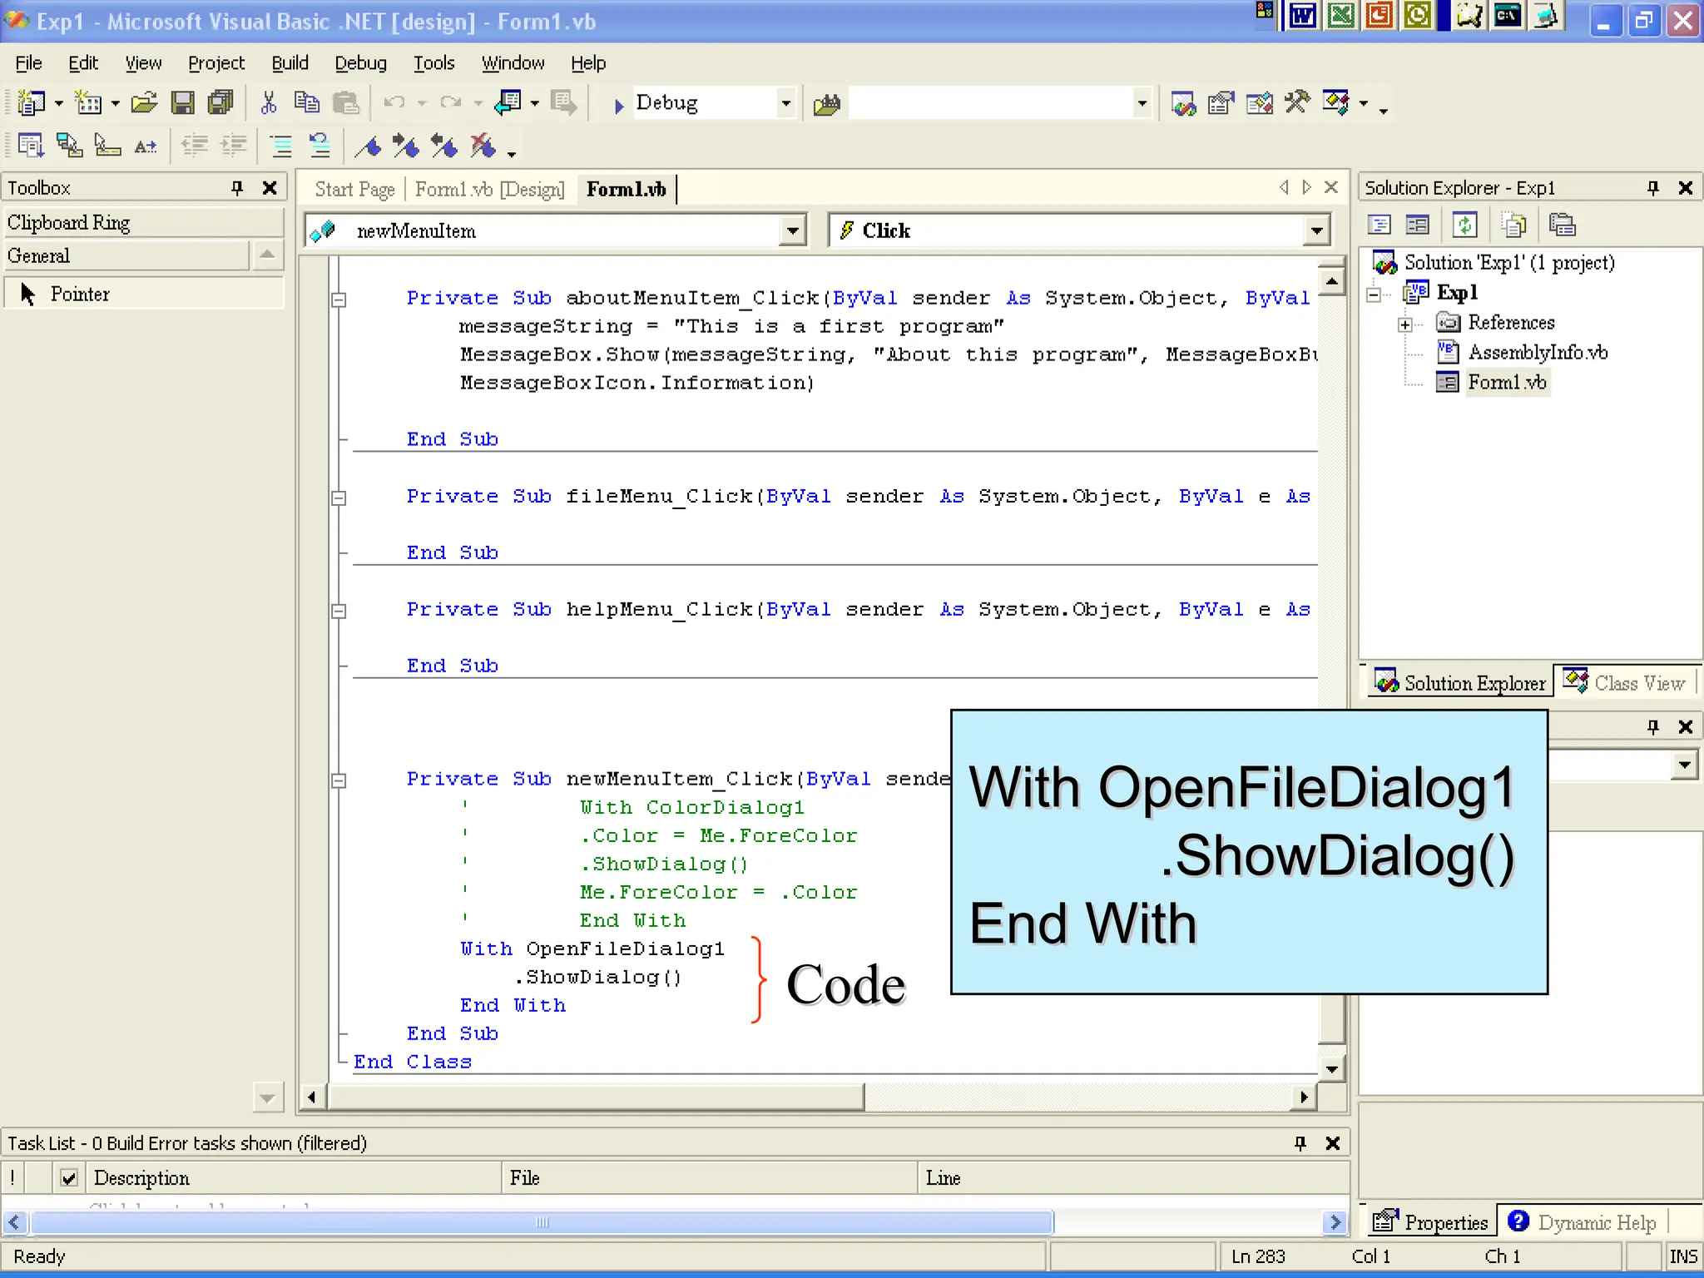Comment out selected lines icon
This screenshot has width=1704, height=1278.
[x=281, y=146]
